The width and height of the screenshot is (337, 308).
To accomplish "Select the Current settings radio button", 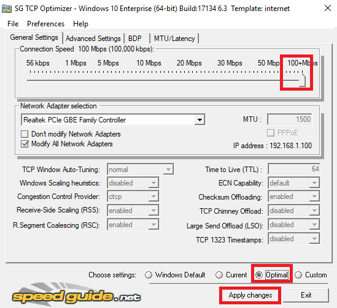I will tap(219, 275).
